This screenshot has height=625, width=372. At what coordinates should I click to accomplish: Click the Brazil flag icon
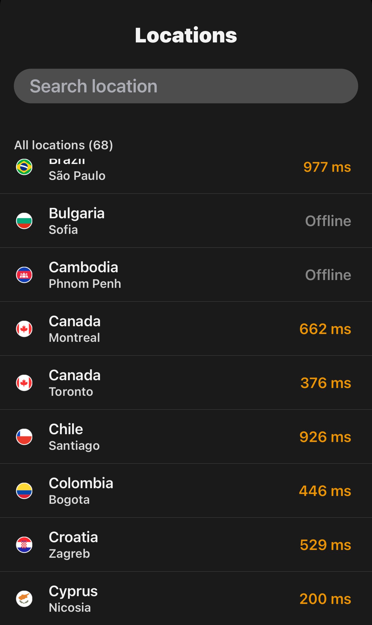click(x=24, y=167)
